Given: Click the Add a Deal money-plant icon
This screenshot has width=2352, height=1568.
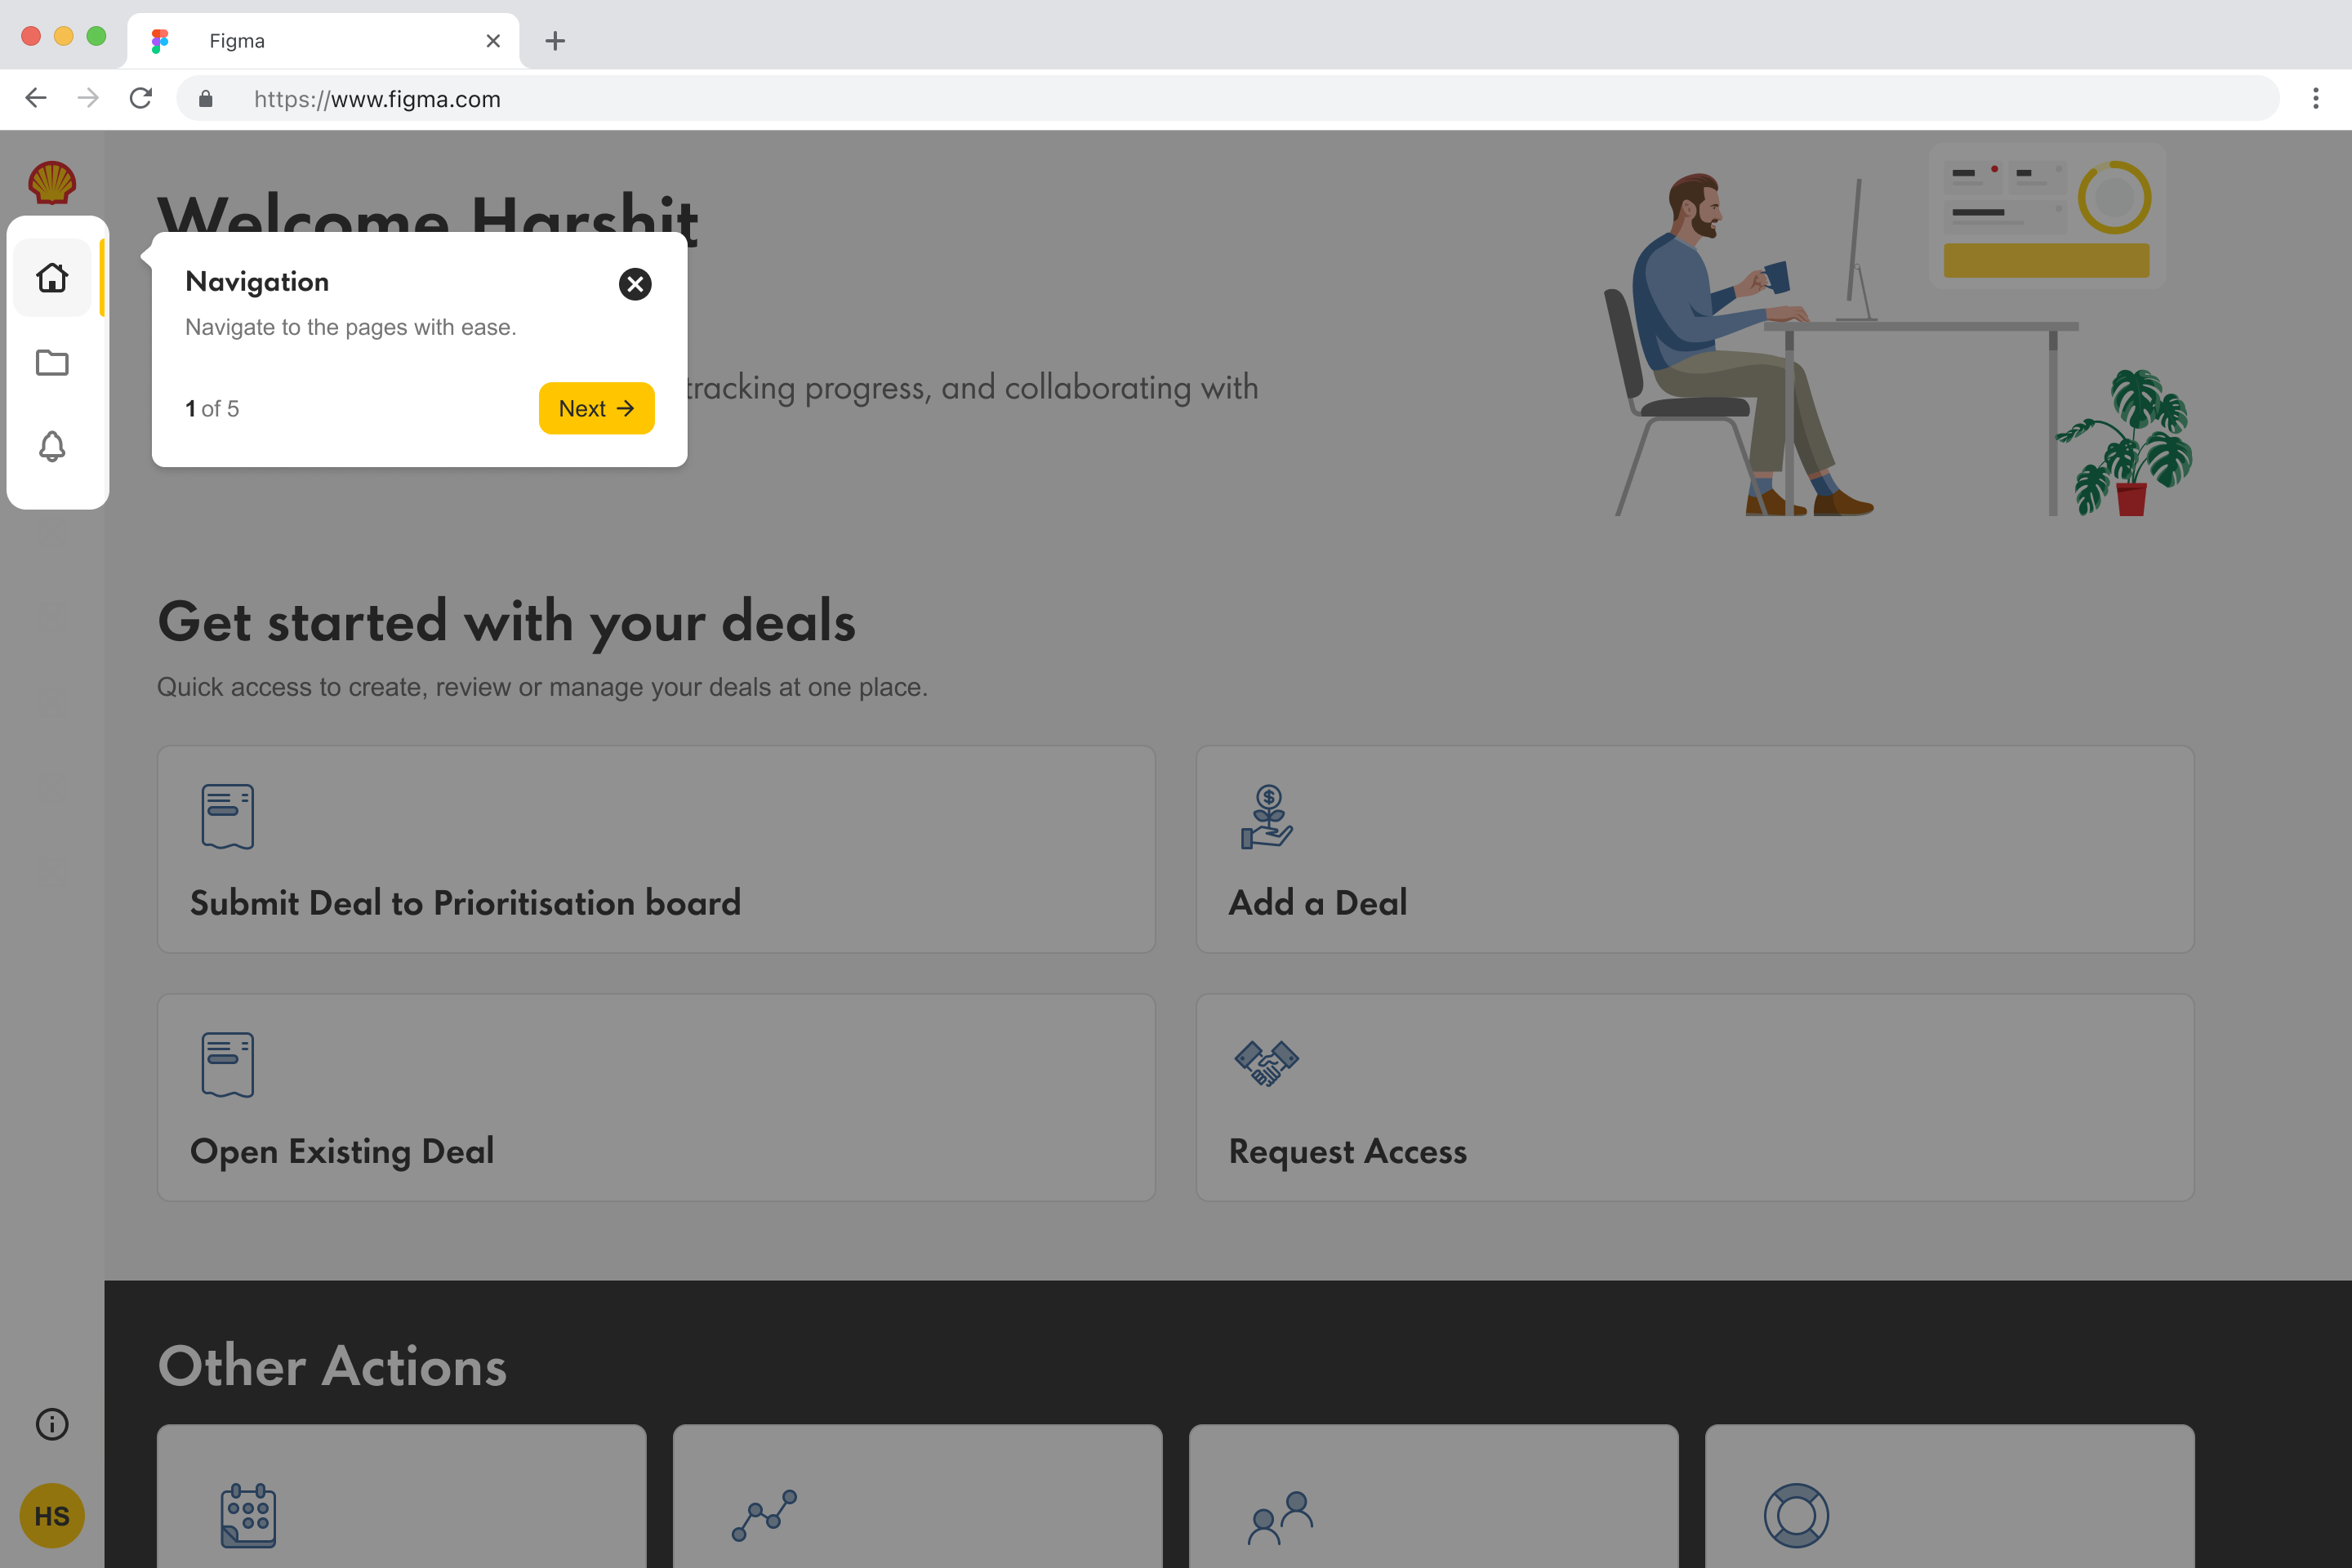Looking at the screenshot, I should (x=1267, y=817).
